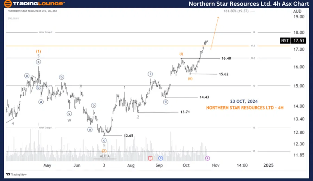Click the Nov label on time axis
The width and height of the screenshot is (313, 181).
tap(216, 165)
